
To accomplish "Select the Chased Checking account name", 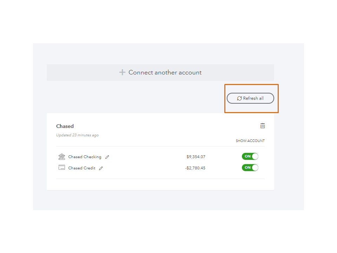I will pyautogui.click(x=85, y=157).
